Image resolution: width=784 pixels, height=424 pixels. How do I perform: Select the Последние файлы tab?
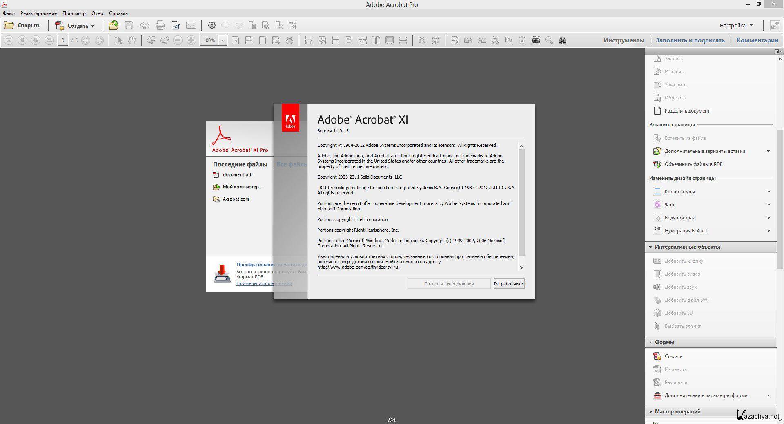coord(240,164)
